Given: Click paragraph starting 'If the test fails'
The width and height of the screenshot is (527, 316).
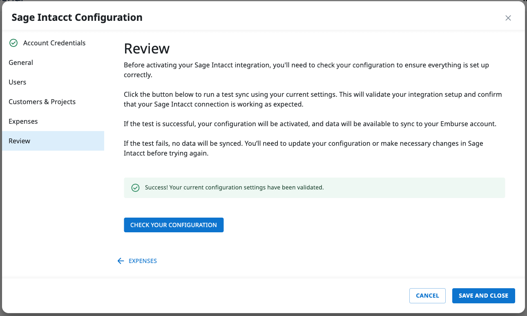Looking at the screenshot, I should click(304, 149).
